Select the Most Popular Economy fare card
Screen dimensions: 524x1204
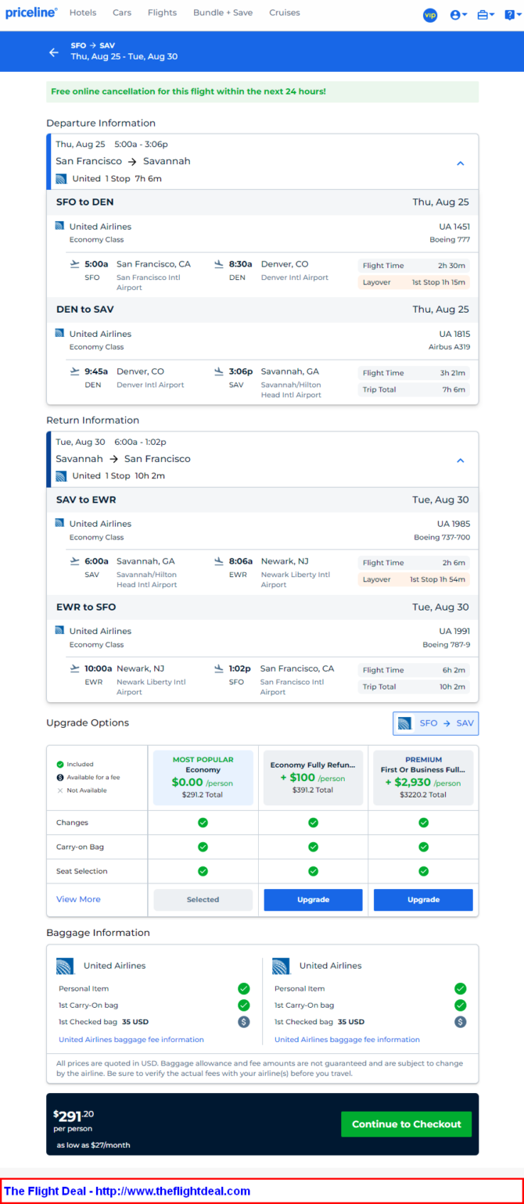click(x=203, y=777)
